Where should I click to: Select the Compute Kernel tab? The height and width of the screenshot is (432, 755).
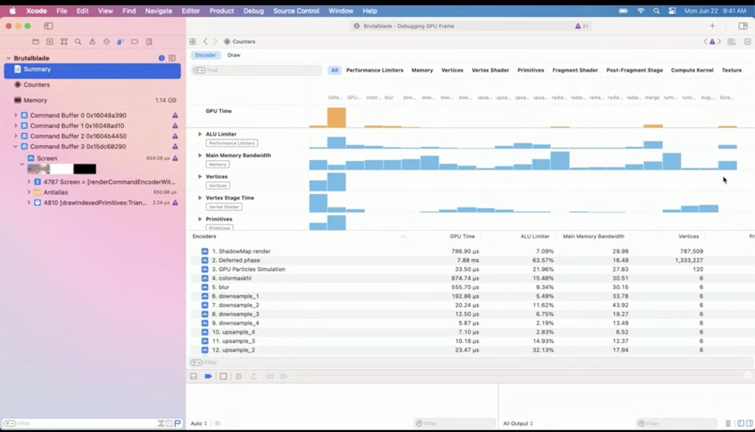(692, 70)
